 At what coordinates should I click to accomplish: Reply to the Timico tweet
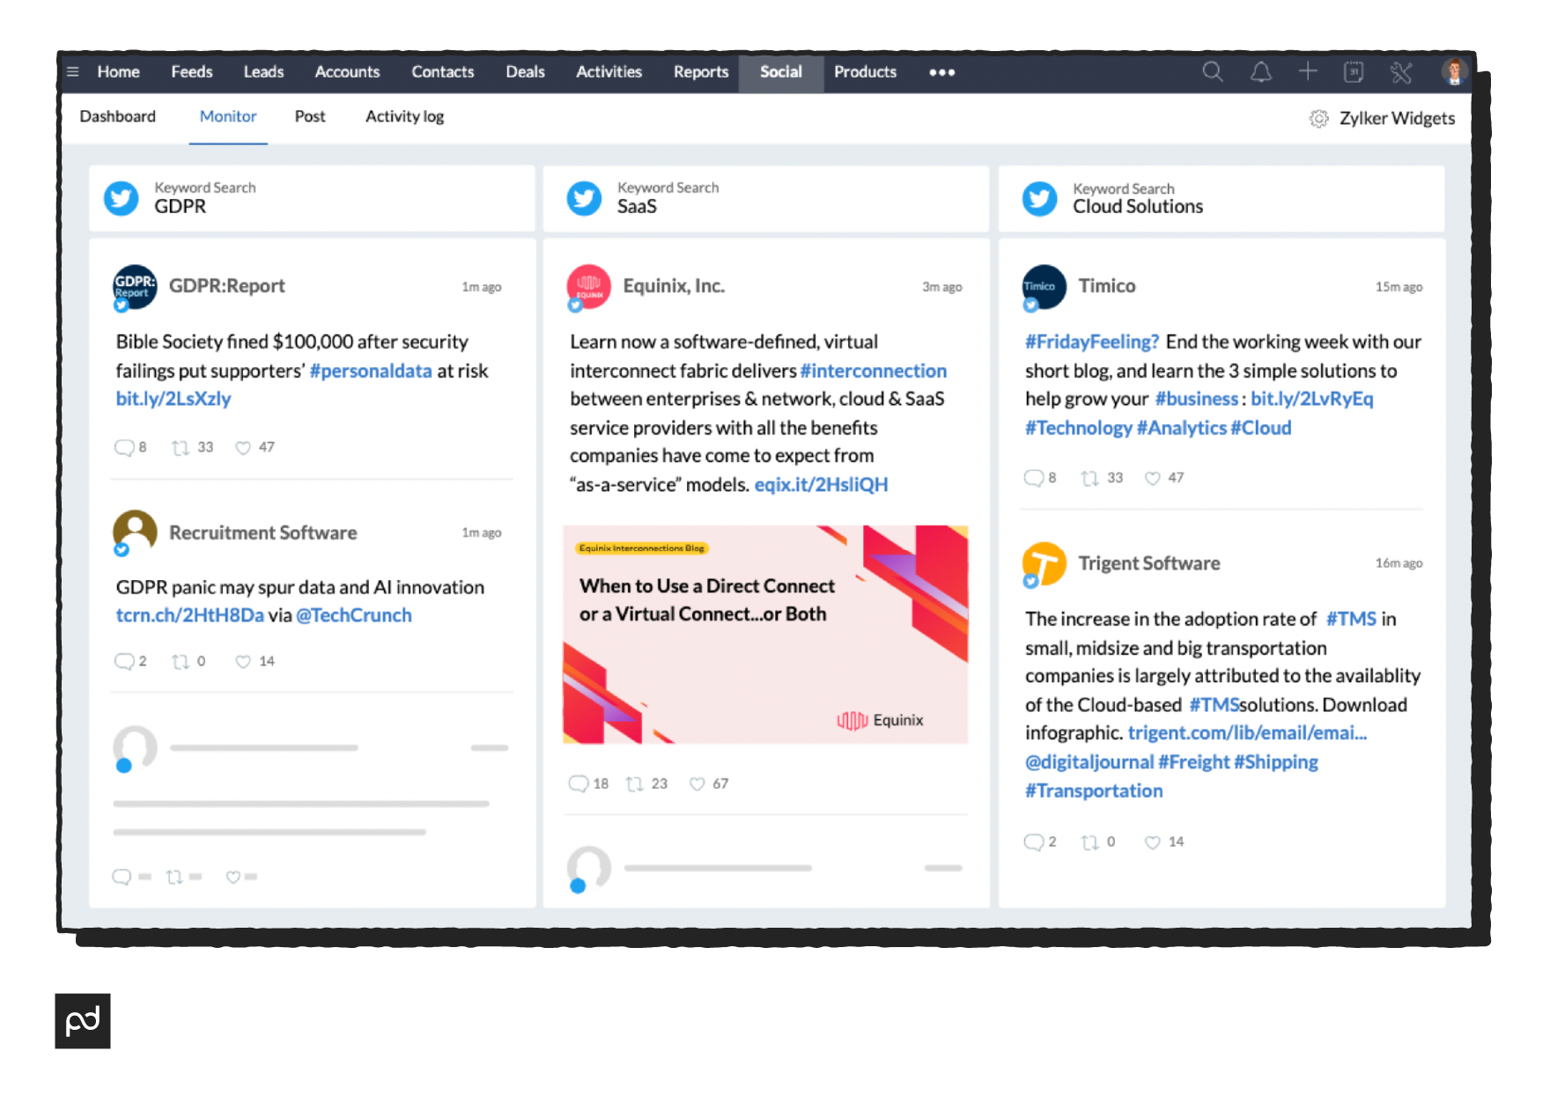tap(1034, 478)
